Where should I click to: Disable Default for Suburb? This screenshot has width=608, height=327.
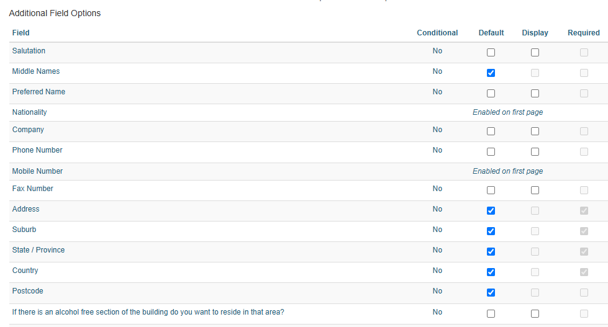[491, 231]
